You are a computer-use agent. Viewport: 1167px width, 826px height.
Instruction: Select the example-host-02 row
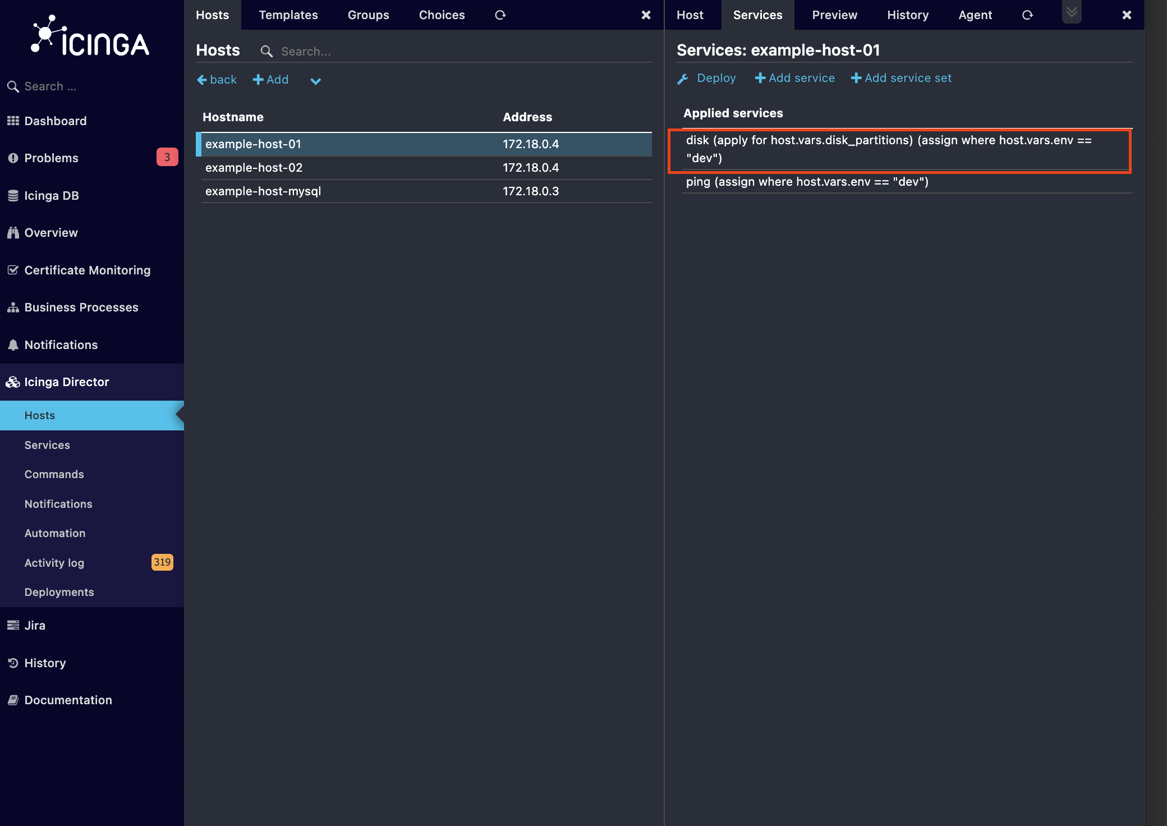point(426,168)
